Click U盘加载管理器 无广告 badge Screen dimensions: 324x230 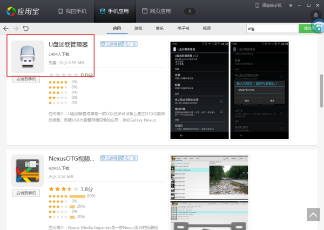(129, 44)
